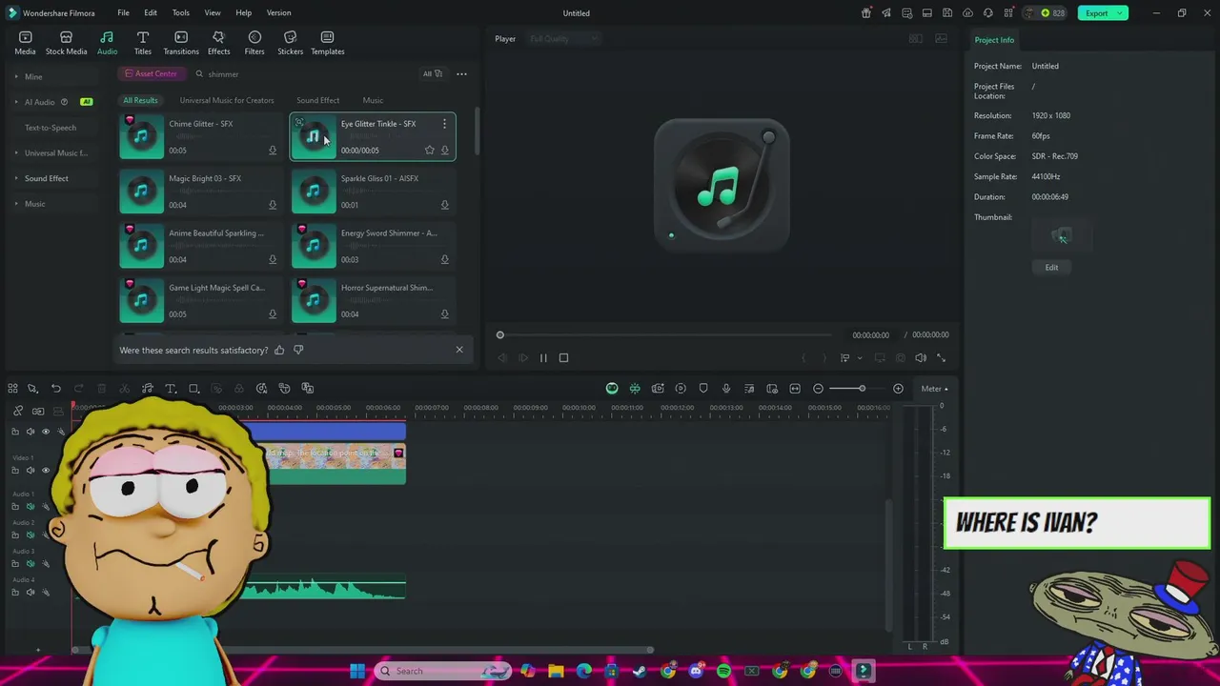Screen dimensions: 1220x686
Task: Open the Titles panel
Action: click(x=143, y=43)
